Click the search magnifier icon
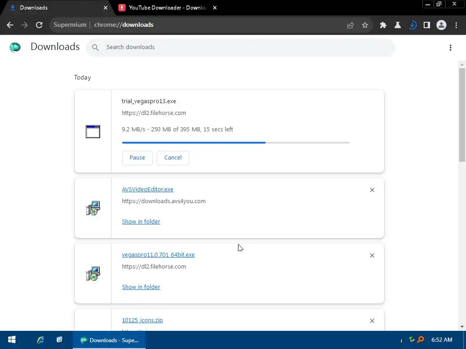The height and width of the screenshot is (349, 466). coord(95,47)
